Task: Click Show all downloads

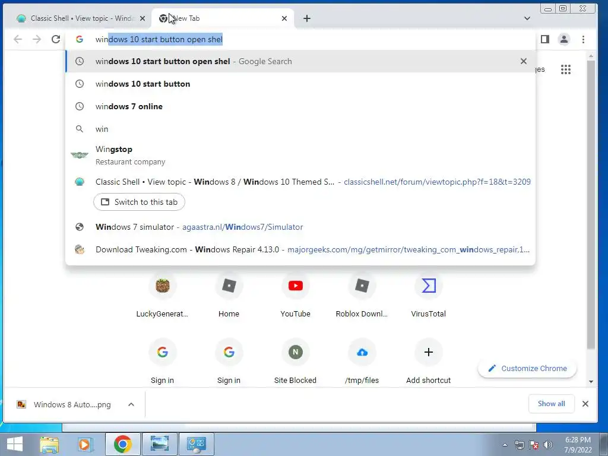Action: click(x=551, y=404)
